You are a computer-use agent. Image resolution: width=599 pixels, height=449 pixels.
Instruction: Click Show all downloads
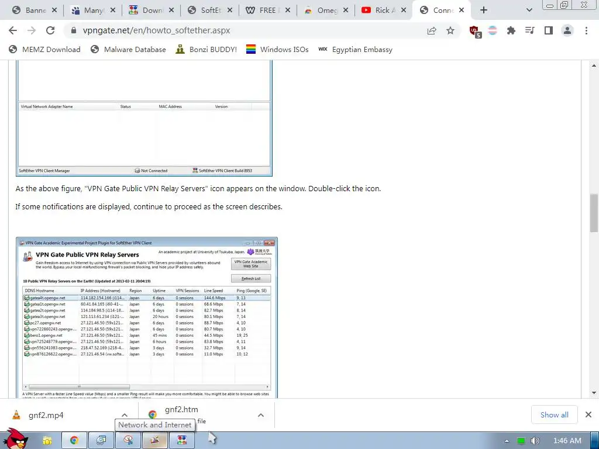(x=555, y=415)
